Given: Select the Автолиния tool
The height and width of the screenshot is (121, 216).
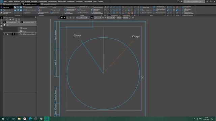Looking at the screenshot, I should pos(28,7).
